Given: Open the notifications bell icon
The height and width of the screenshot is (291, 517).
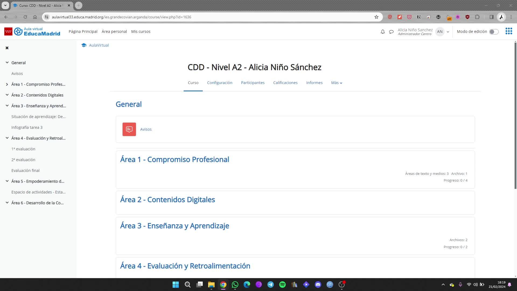Looking at the screenshot, I should click(x=383, y=32).
